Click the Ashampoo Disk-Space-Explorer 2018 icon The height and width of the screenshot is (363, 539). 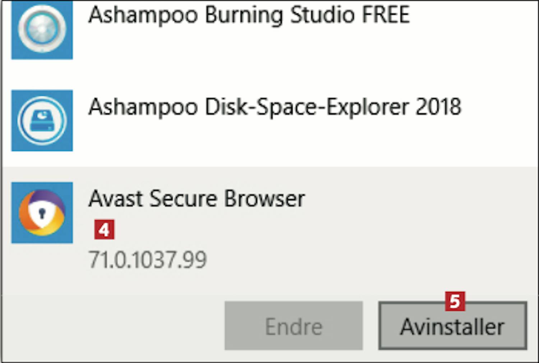click(42, 121)
